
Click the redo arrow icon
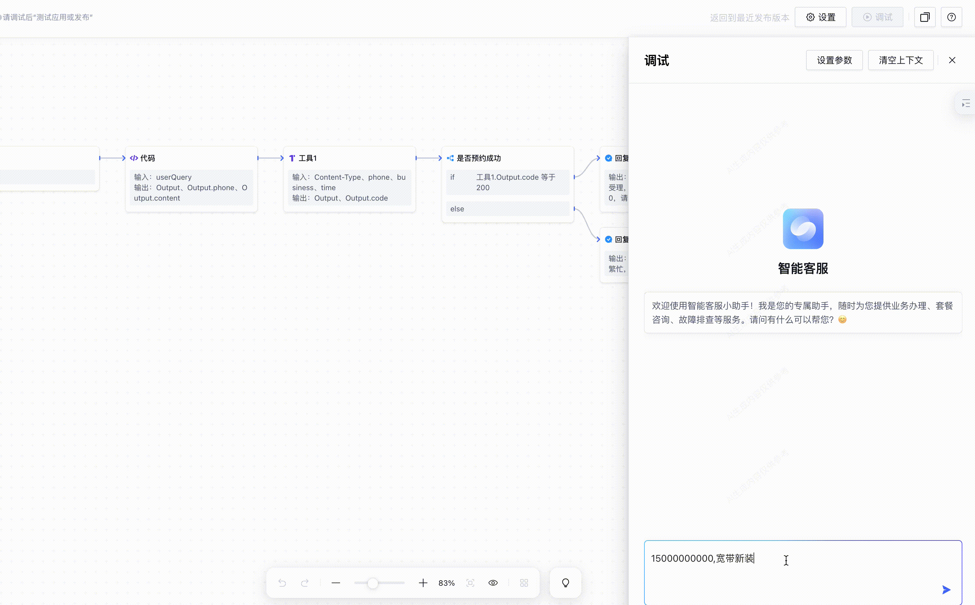[305, 583]
